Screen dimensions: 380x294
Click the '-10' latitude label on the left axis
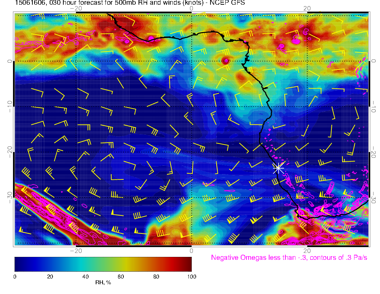click(10, 107)
